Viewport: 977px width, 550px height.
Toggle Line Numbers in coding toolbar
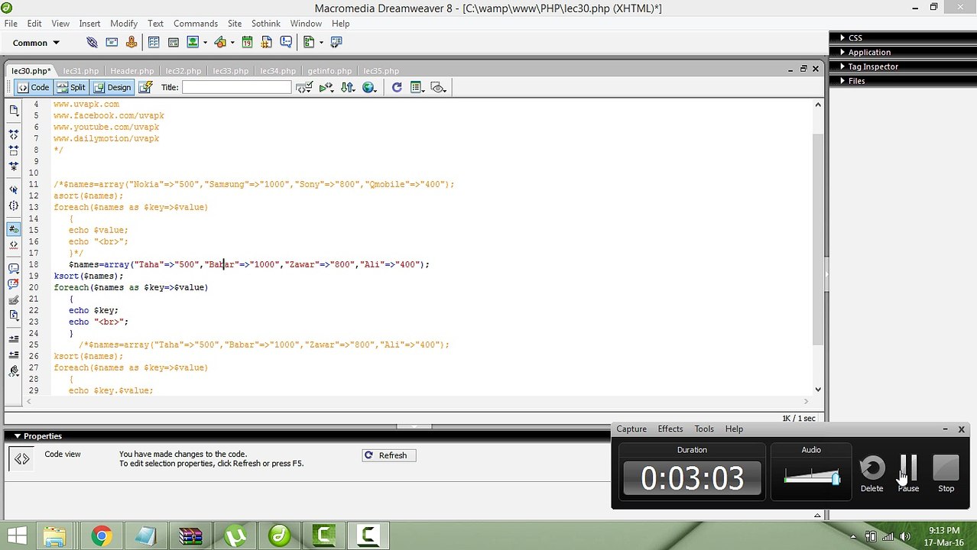(x=14, y=229)
